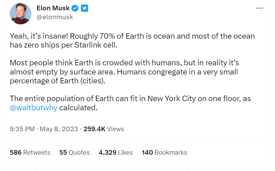Click the tweet paragraph starting 'Yeah, it's insane!'
The height and width of the screenshot is (171, 275).
pos(132,36)
